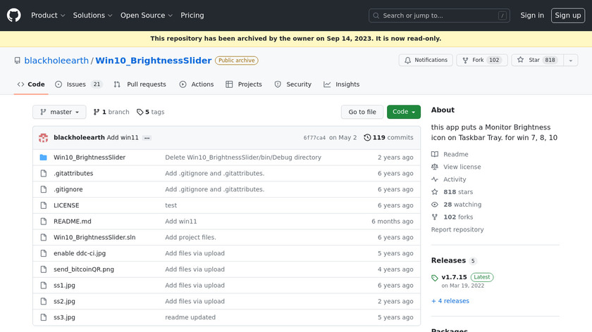Open the 119 commits history
The width and height of the screenshot is (592, 332).
click(x=389, y=138)
